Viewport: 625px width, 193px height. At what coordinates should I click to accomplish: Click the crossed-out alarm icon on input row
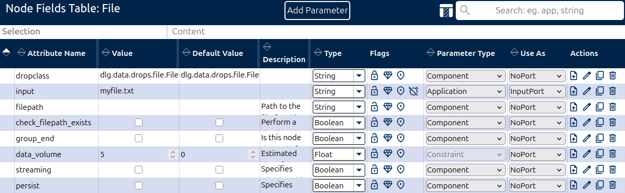(x=414, y=91)
